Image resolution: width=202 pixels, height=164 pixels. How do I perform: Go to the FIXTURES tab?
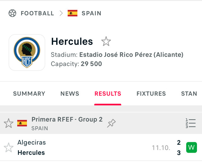point(151,94)
